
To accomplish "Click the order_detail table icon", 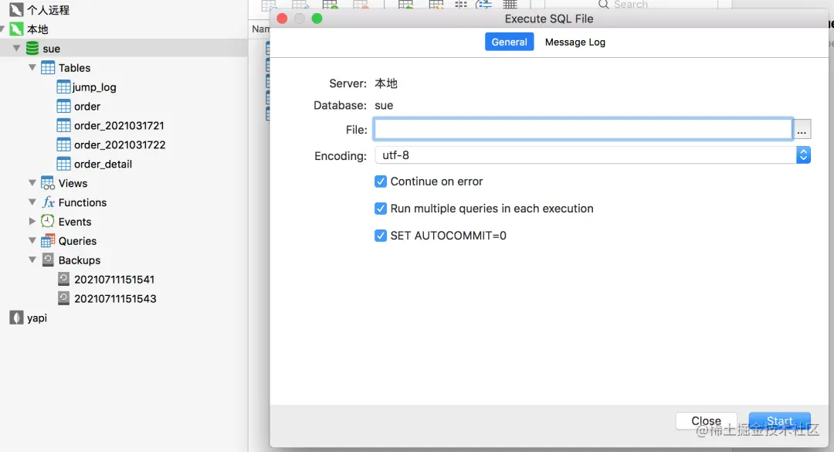I will pyautogui.click(x=63, y=164).
